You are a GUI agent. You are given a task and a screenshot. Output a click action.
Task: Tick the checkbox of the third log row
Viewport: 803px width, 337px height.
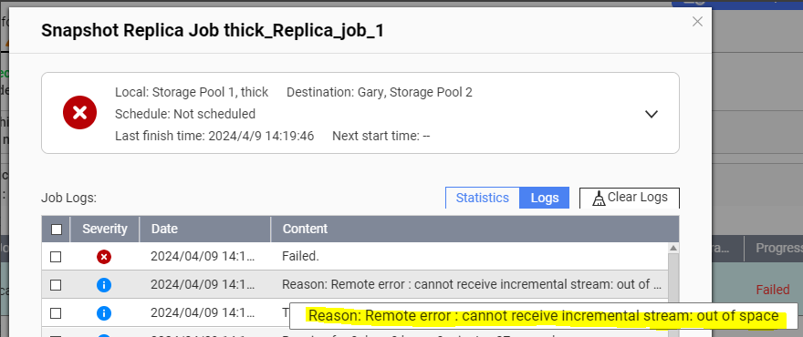(x=56, y=313)
